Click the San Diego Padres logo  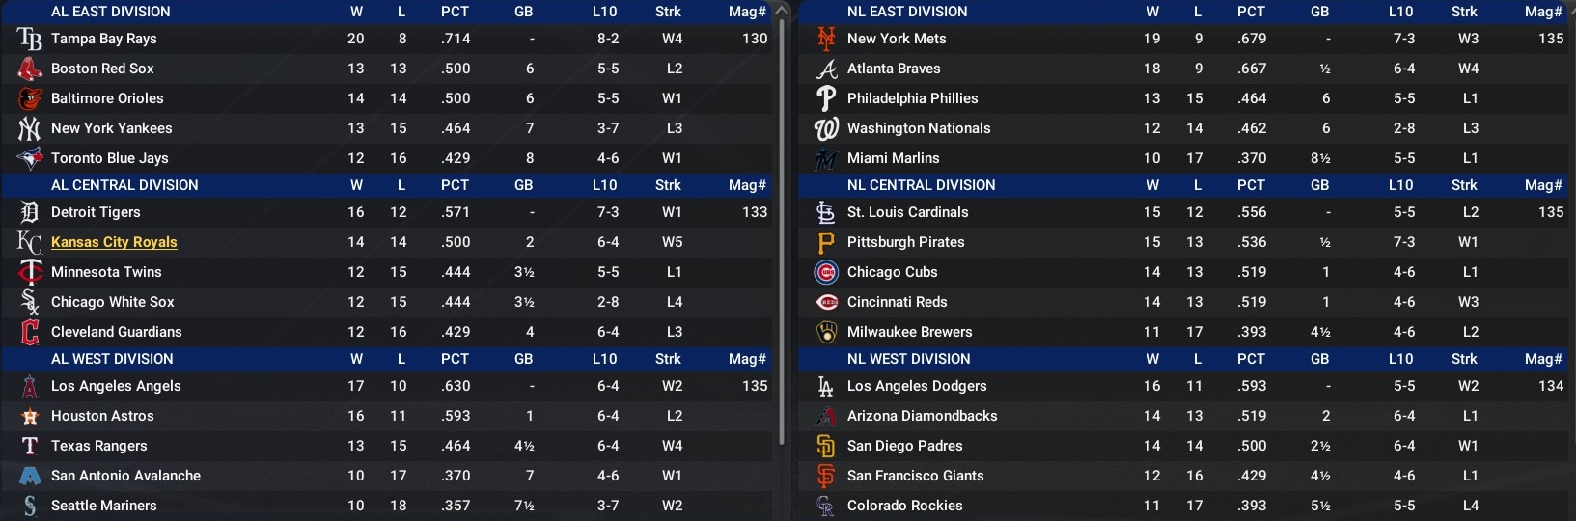point(826,446)
